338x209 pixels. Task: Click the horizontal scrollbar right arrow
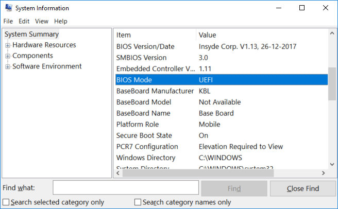[x=323, y=173]
